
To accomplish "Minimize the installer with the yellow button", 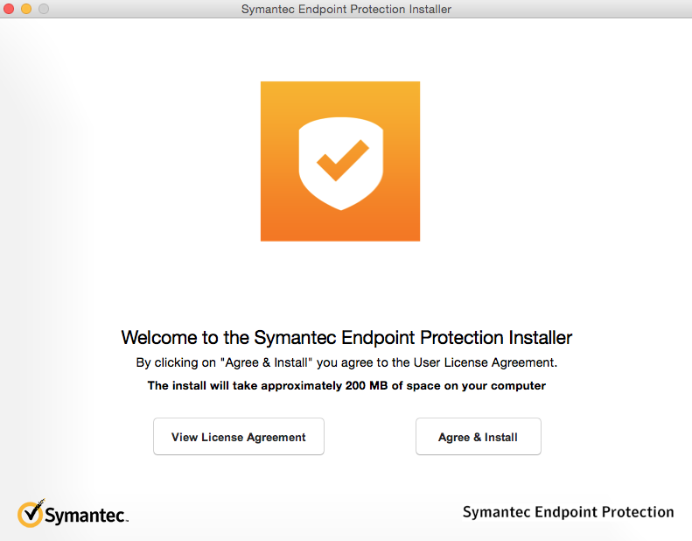I will point(26,9).
